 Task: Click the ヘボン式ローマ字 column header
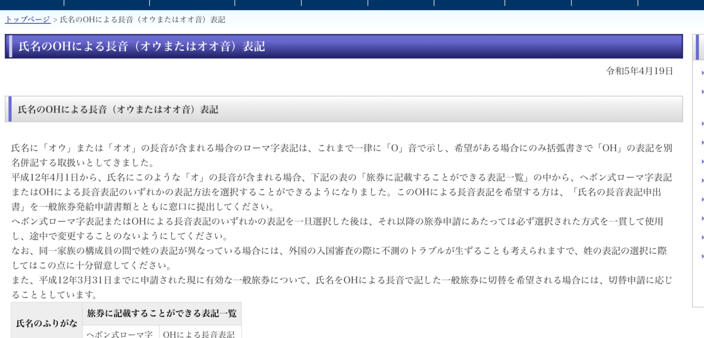click(x=120, y=334)
